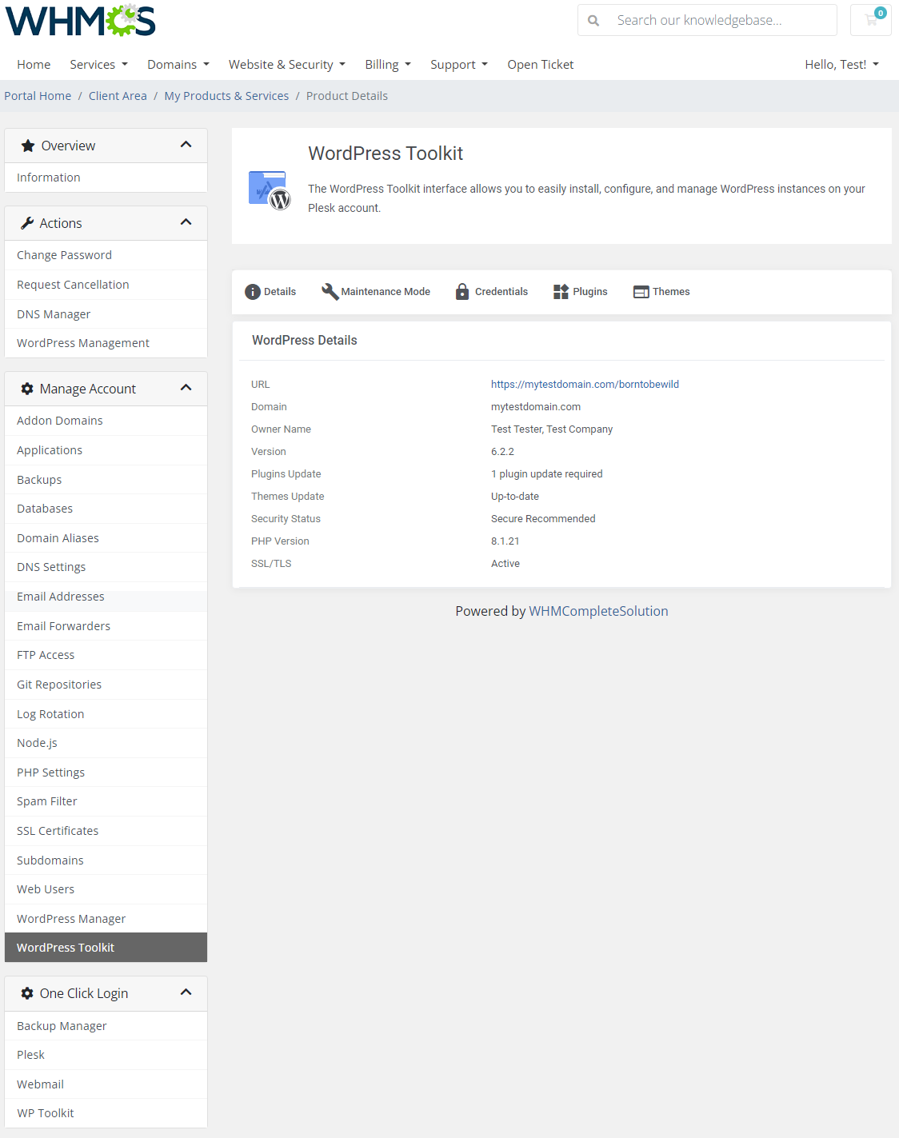Switch to the Credentials tab

point(491,292)
